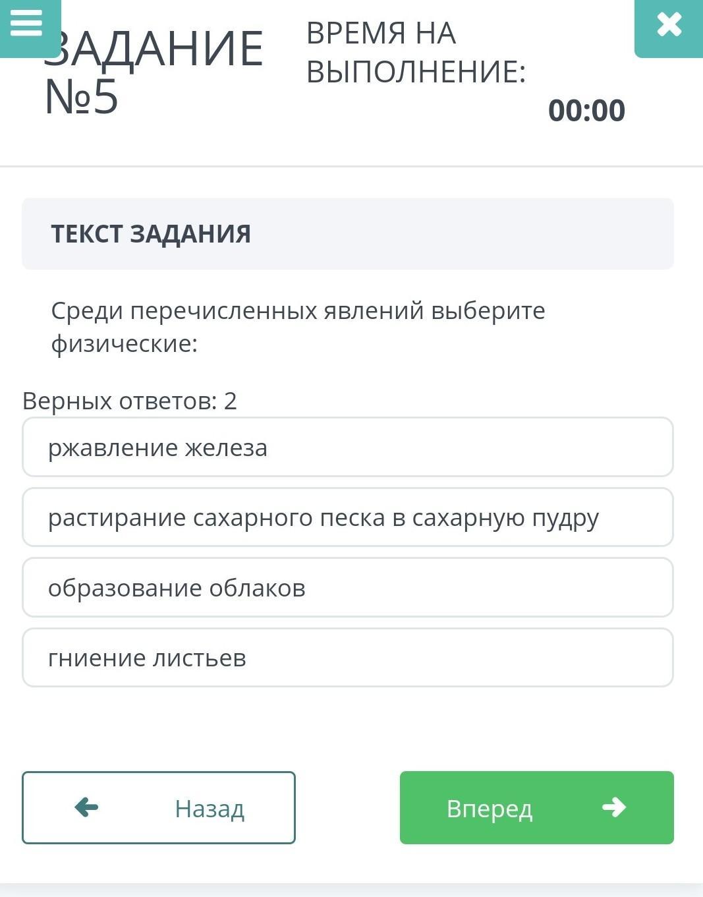The width and height of the screenshot is (703, 897).
Task: Click the right arrow icon on Вперед
Action: click(613, 807)
